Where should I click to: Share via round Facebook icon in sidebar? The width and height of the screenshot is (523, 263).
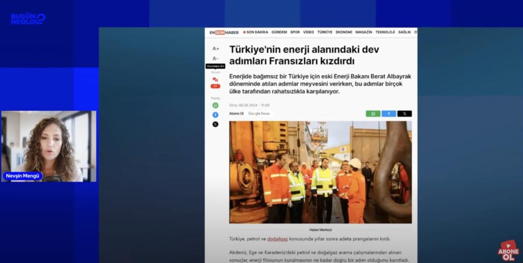tap(215, 115)
